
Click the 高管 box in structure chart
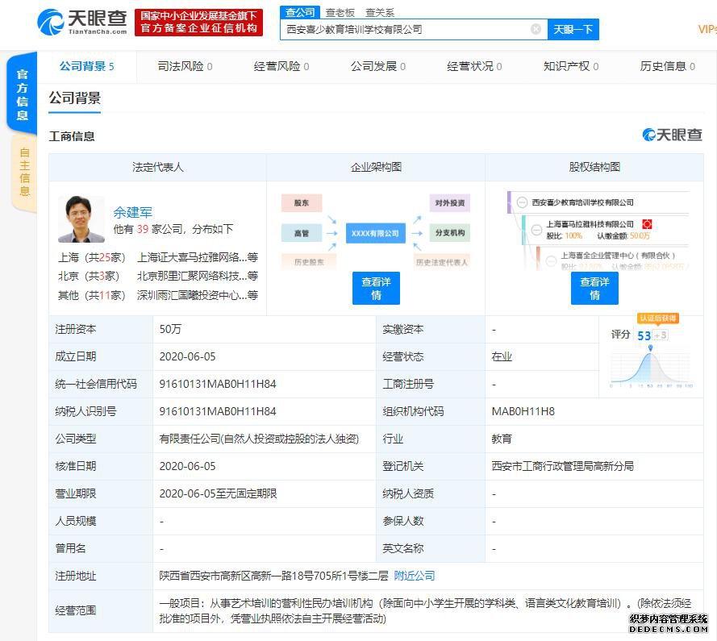[302, 233]
